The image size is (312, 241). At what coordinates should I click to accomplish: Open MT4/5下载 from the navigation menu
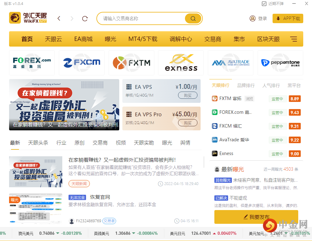coord(143,39)
